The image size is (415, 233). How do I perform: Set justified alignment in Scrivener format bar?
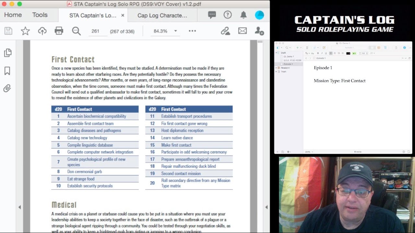pos(343,53)
